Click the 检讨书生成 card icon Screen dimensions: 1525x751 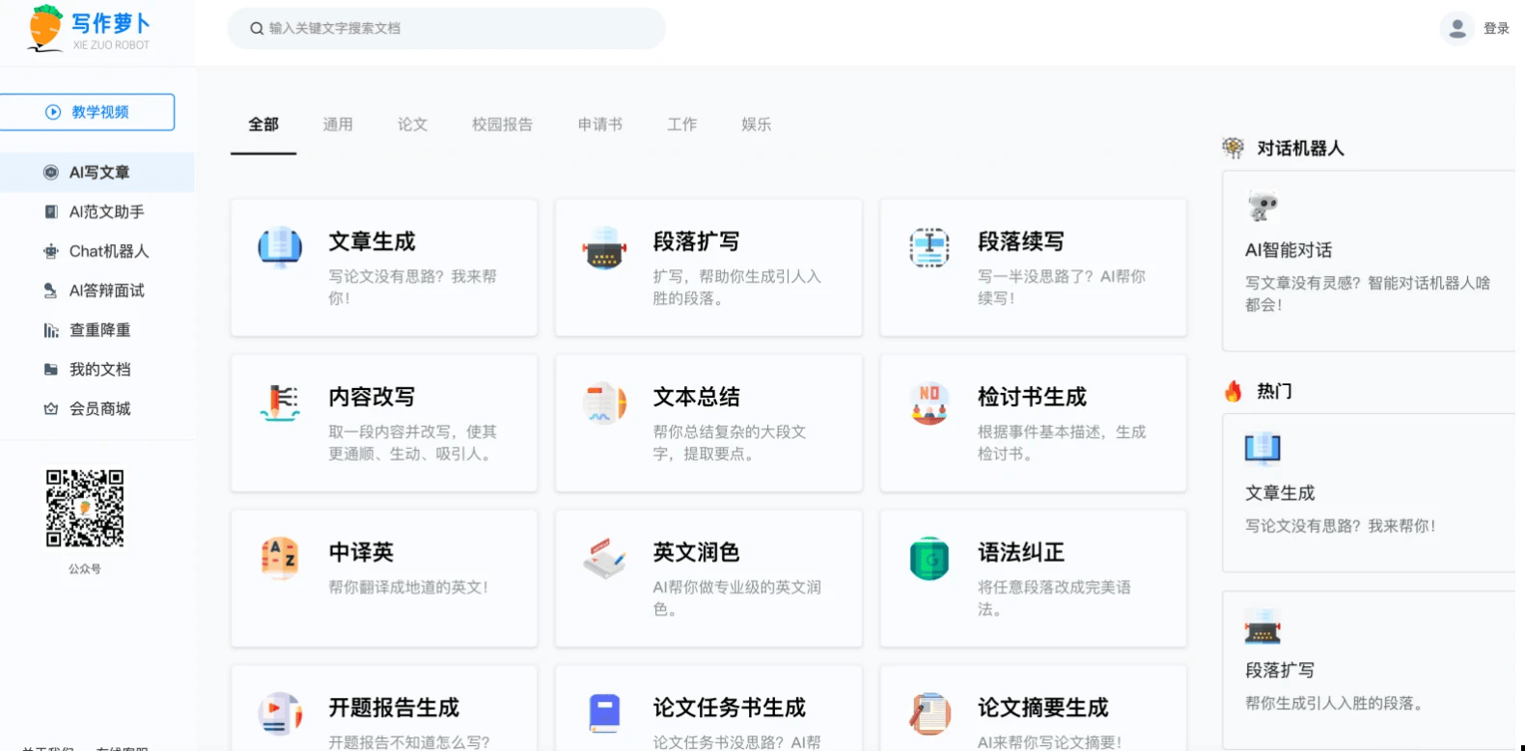click(x=929, y=403)
